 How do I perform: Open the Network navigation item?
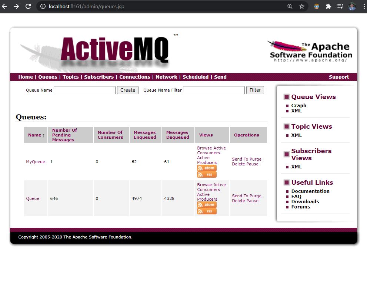click(x=166, y=77)
